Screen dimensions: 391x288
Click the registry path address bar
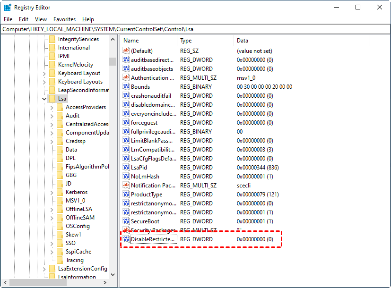click(x=196, y=29)
